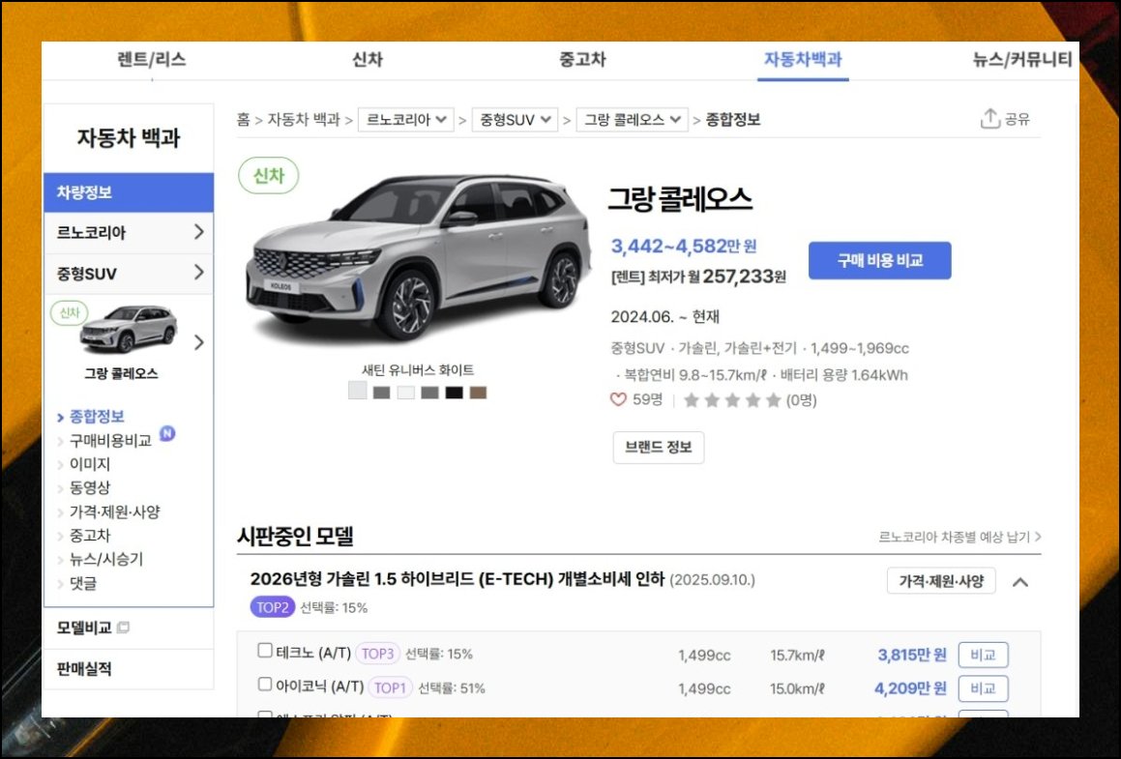Click the TOP3 badge in the 테크노 row
1121x759 pixels.
(x=377, y=654)
